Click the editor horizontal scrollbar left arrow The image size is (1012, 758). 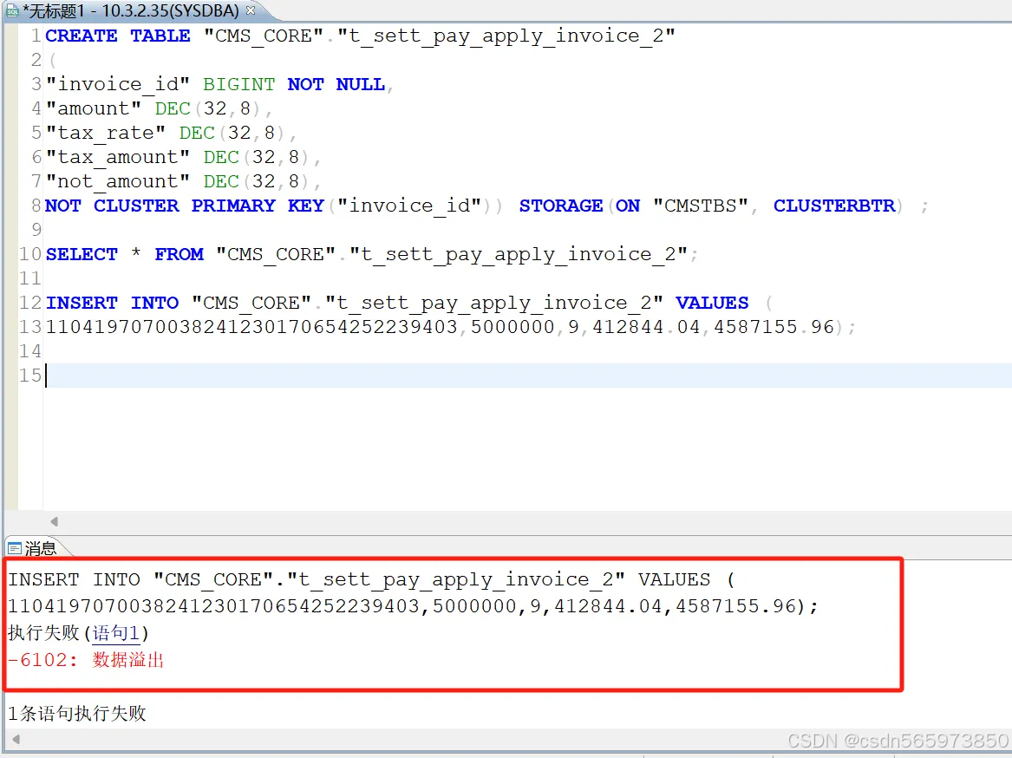55,521
